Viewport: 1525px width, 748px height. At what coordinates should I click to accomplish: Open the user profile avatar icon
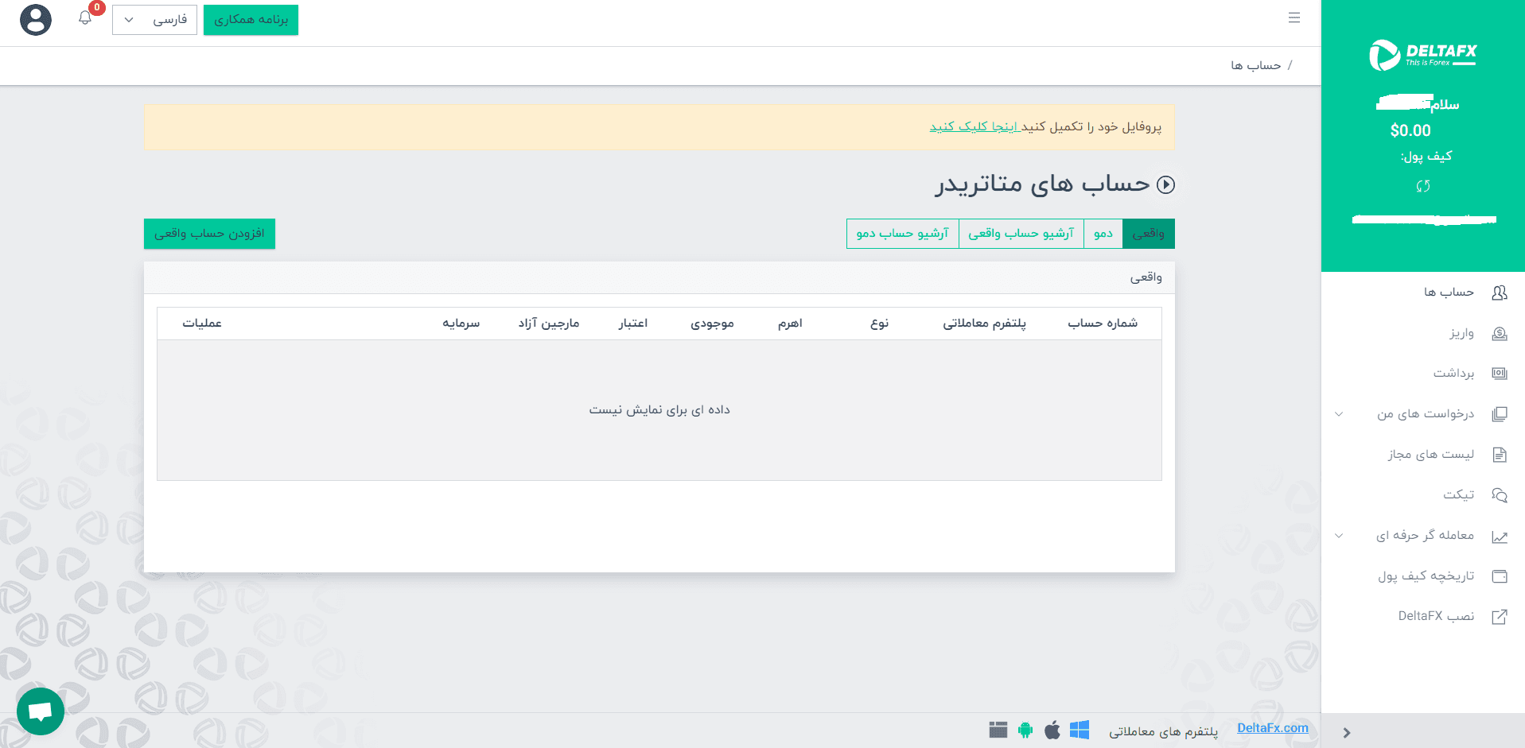(x=36, y=20)
